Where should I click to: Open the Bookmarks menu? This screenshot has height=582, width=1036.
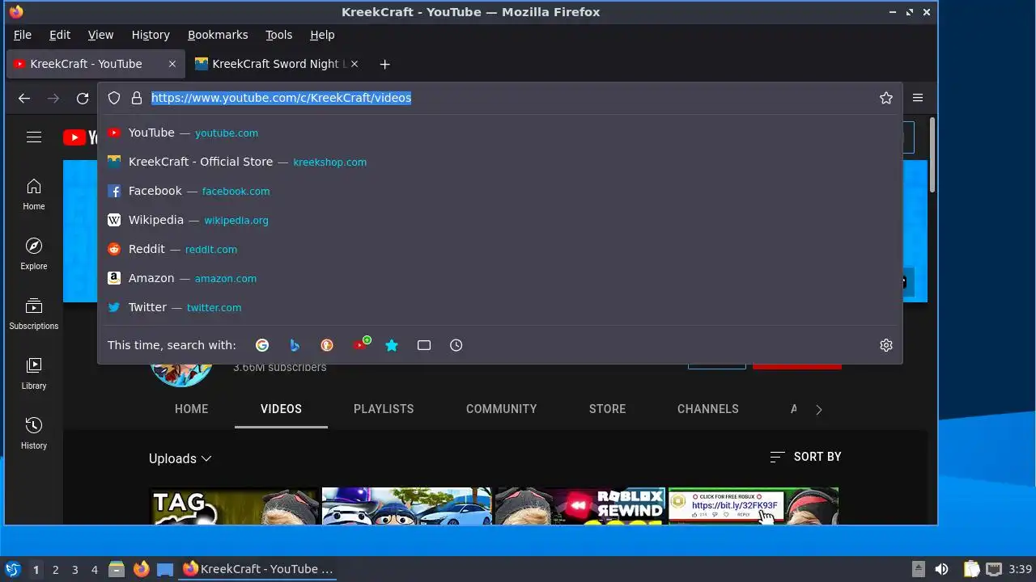[218, 35]
